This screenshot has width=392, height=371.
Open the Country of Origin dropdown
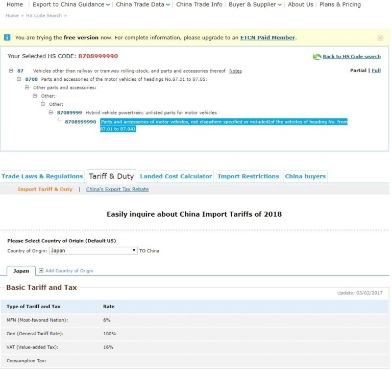pos(93,251)
